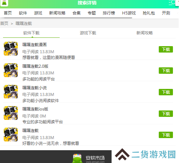This screenshot has height=163, width=179.
Task: Open the 嘿嘿连载漫画 app icon
Action: coord(11,49)
